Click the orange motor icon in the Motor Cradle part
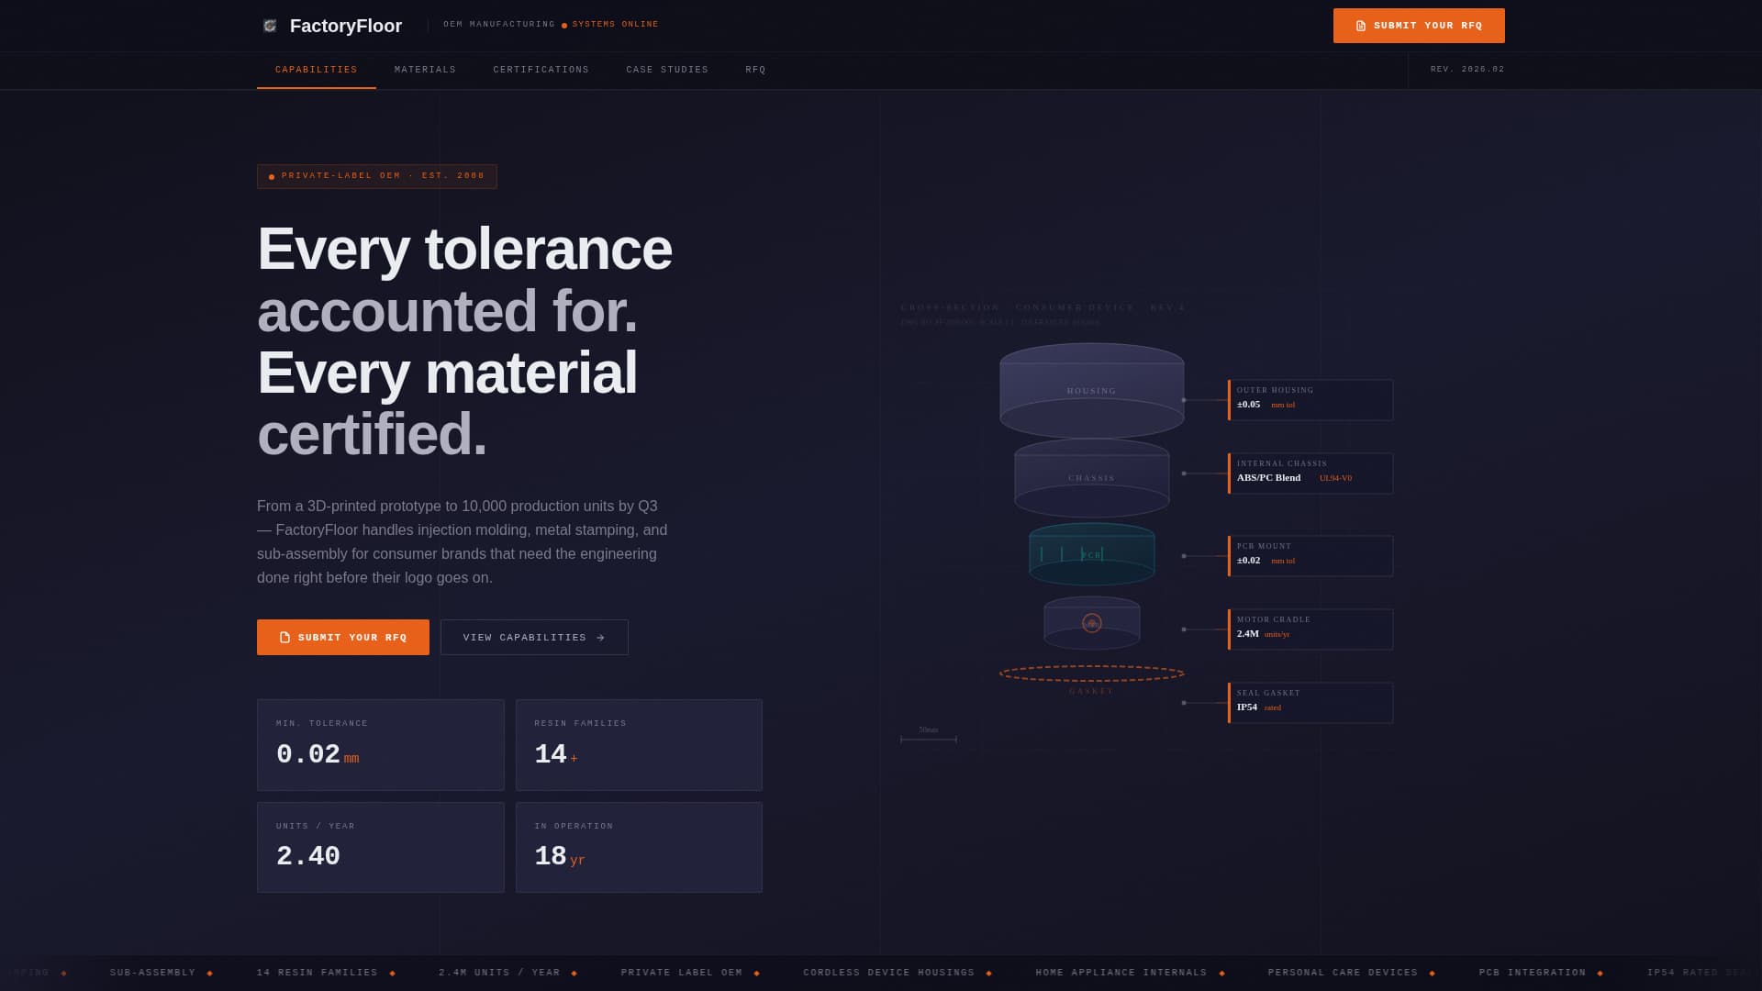Image resolution: width=1762 pixels, height=991 pixels. tap(1092, 622)
